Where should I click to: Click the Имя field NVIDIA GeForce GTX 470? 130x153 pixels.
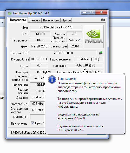(56, 27)
